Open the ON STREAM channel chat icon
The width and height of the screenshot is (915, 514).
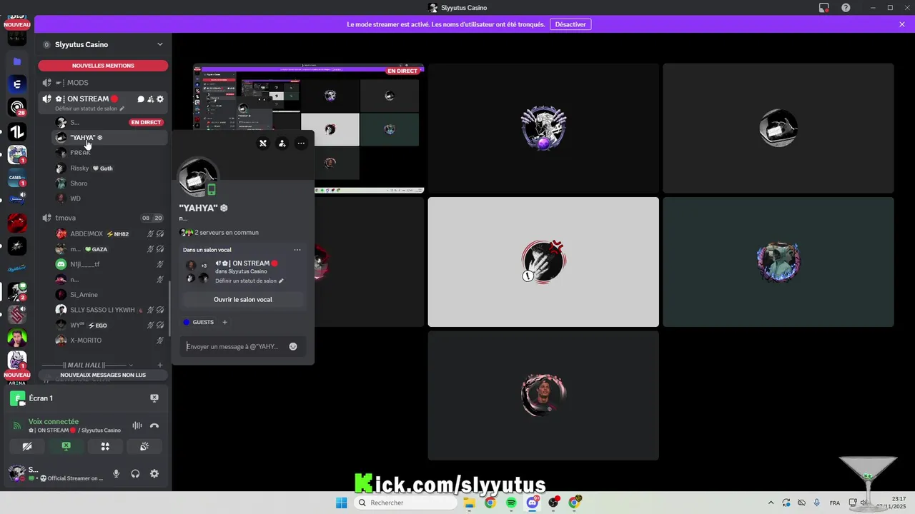click(x=141, y=99)
